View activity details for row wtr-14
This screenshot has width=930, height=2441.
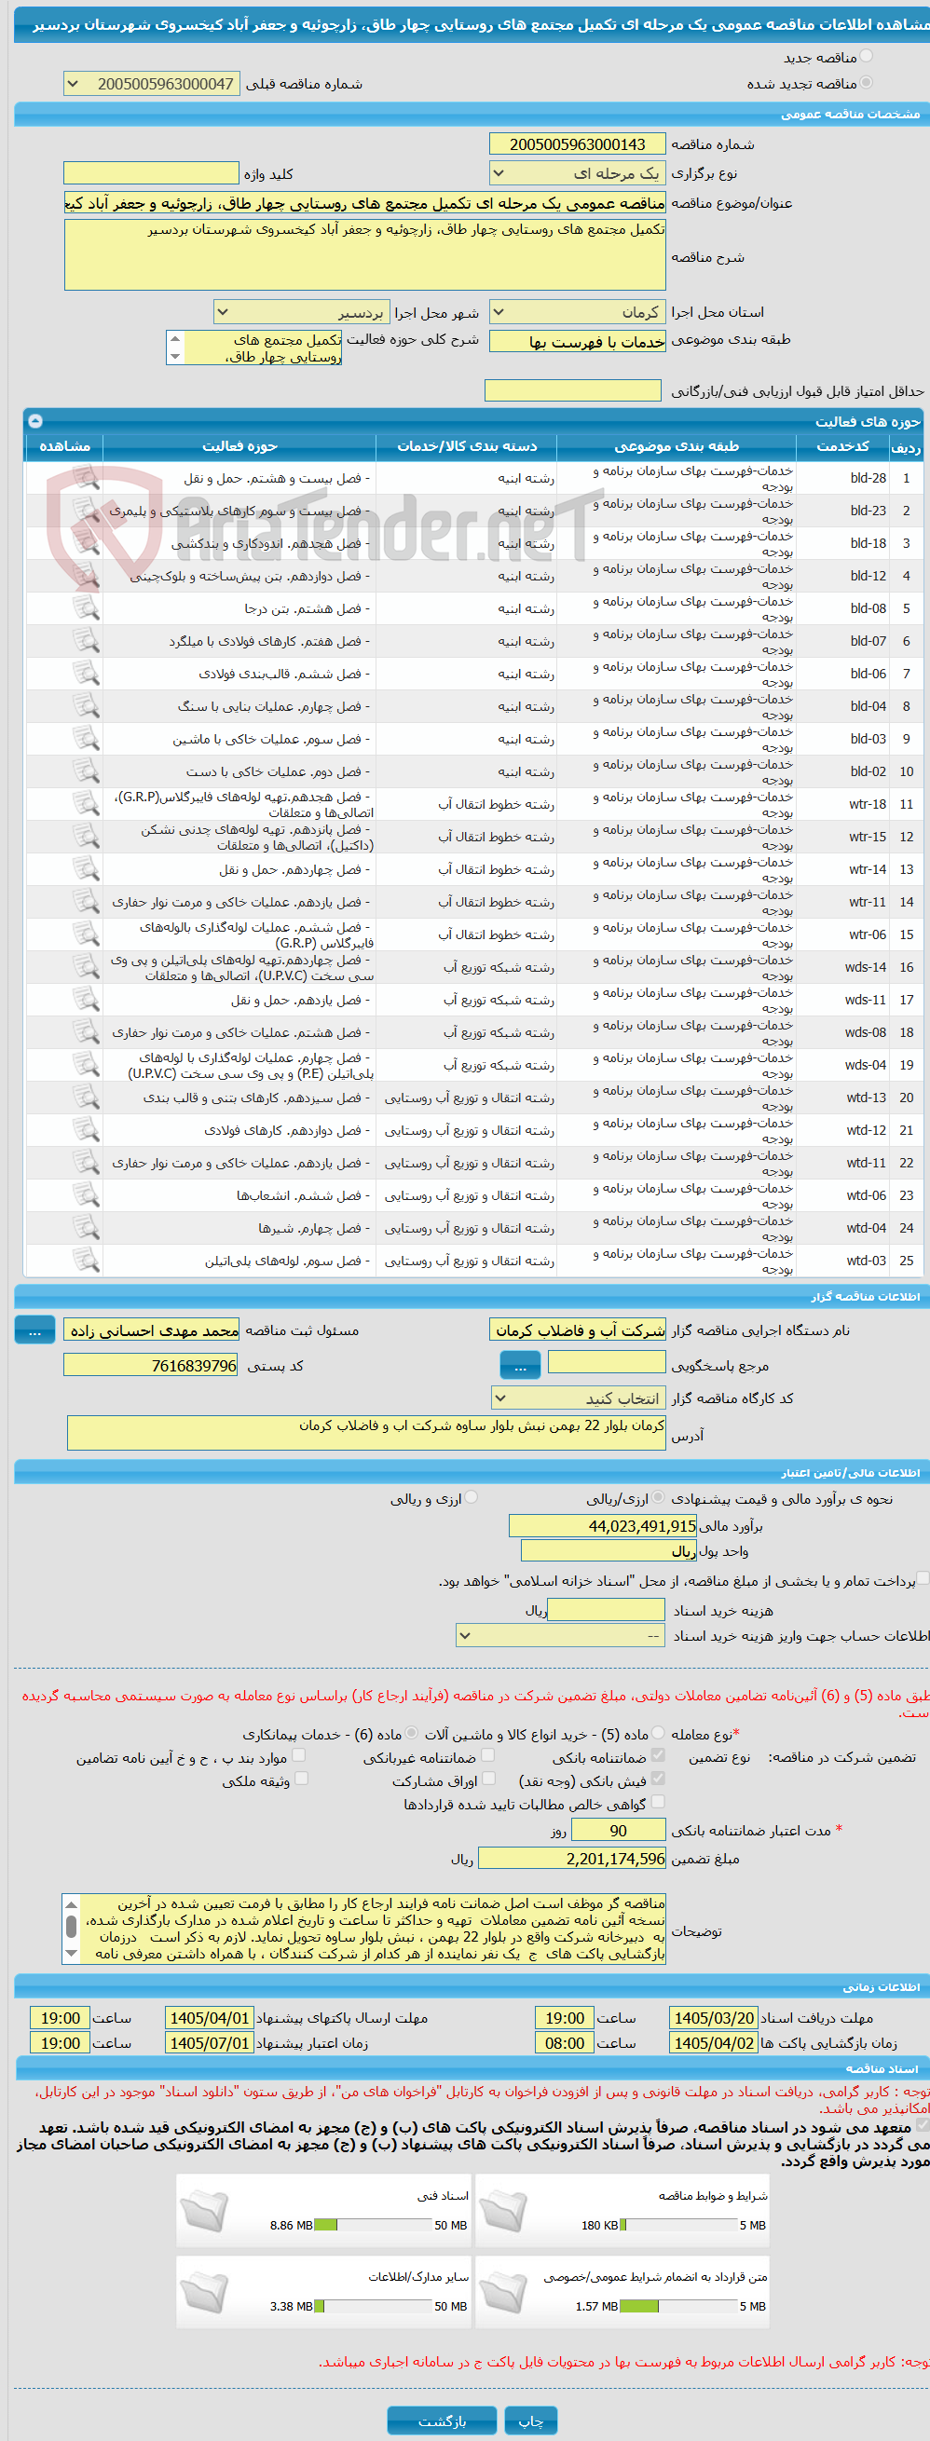click(x=87, y=870)
